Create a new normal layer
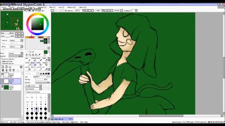The height and width of the screenshot is (126, 225). coord(3,67)
